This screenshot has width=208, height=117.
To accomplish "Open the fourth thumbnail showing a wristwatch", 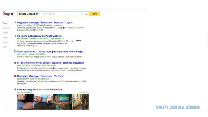I will [x=77, y=102].
